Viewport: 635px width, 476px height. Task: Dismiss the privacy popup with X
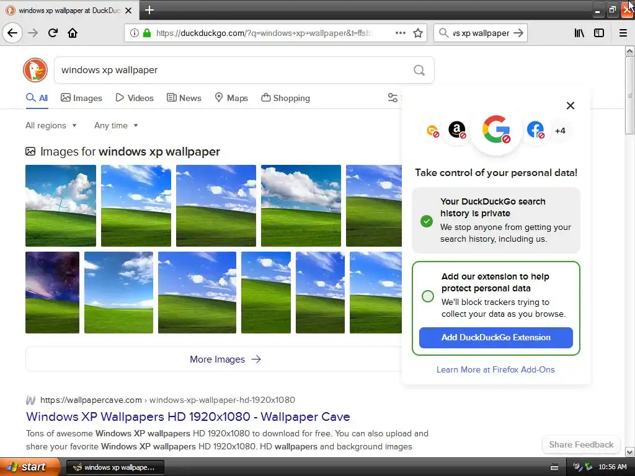coord(571,105)
